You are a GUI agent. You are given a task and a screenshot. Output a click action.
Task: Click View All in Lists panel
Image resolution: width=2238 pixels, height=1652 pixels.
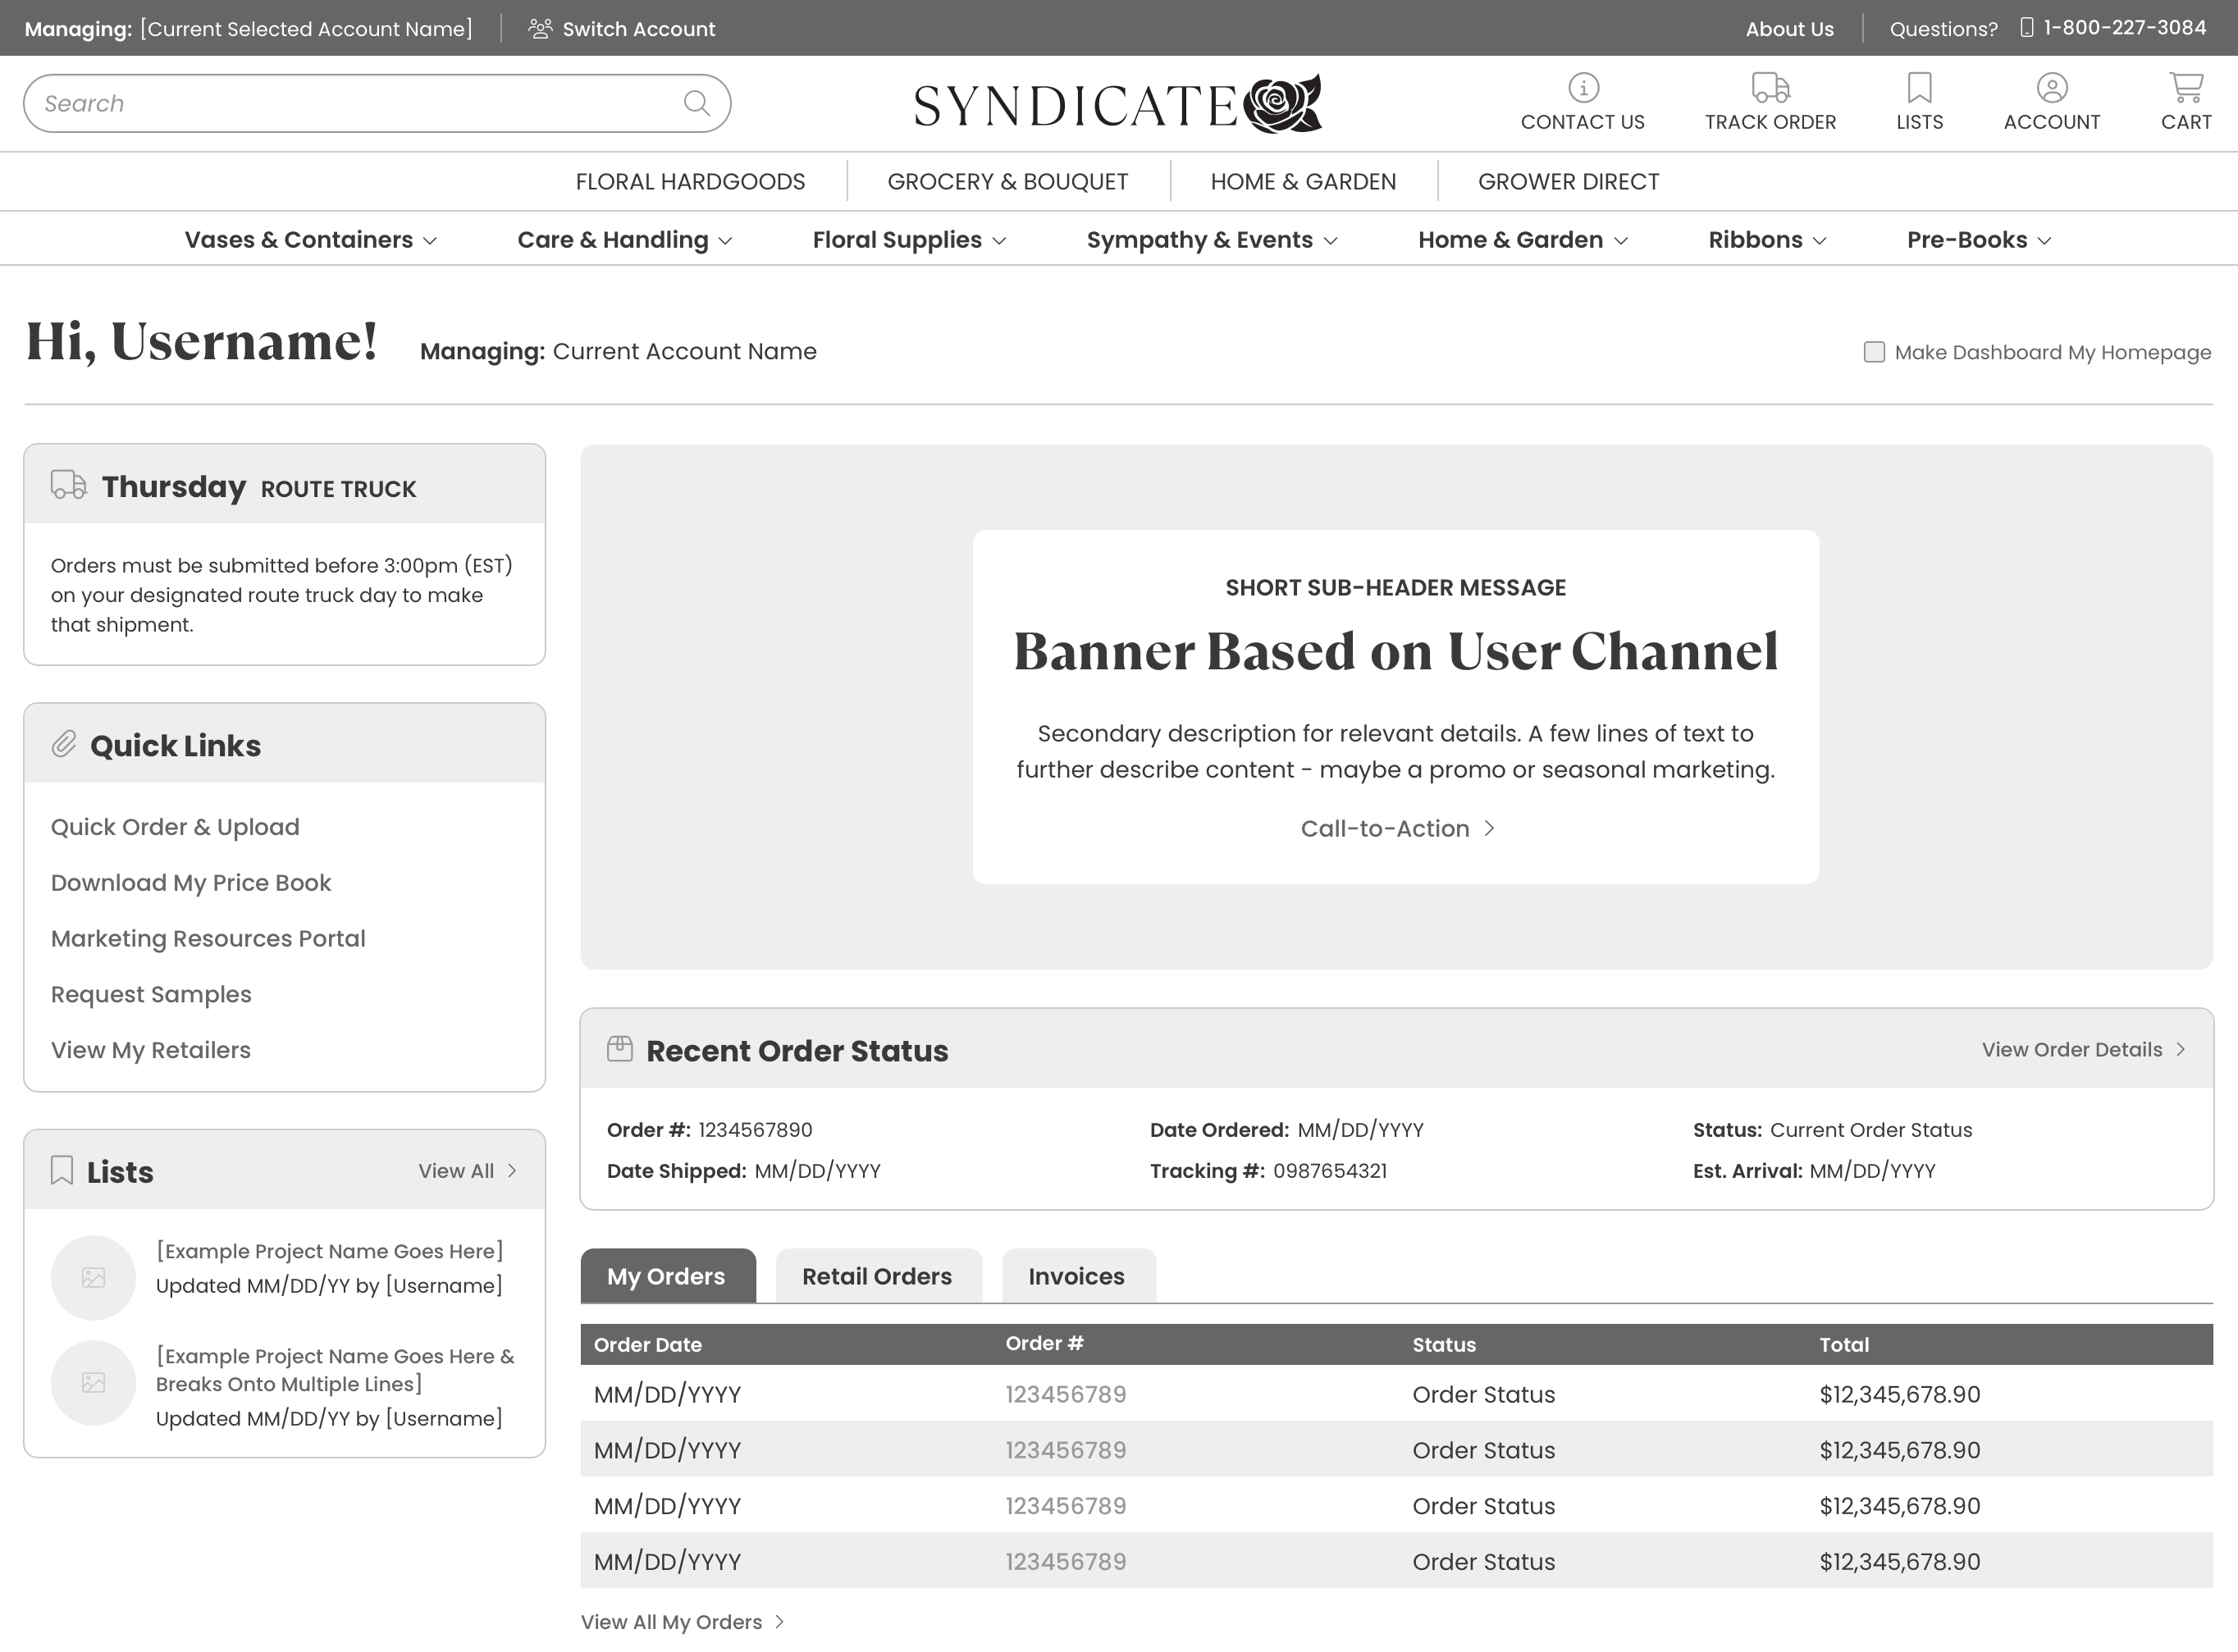(x=456, y=1171)
